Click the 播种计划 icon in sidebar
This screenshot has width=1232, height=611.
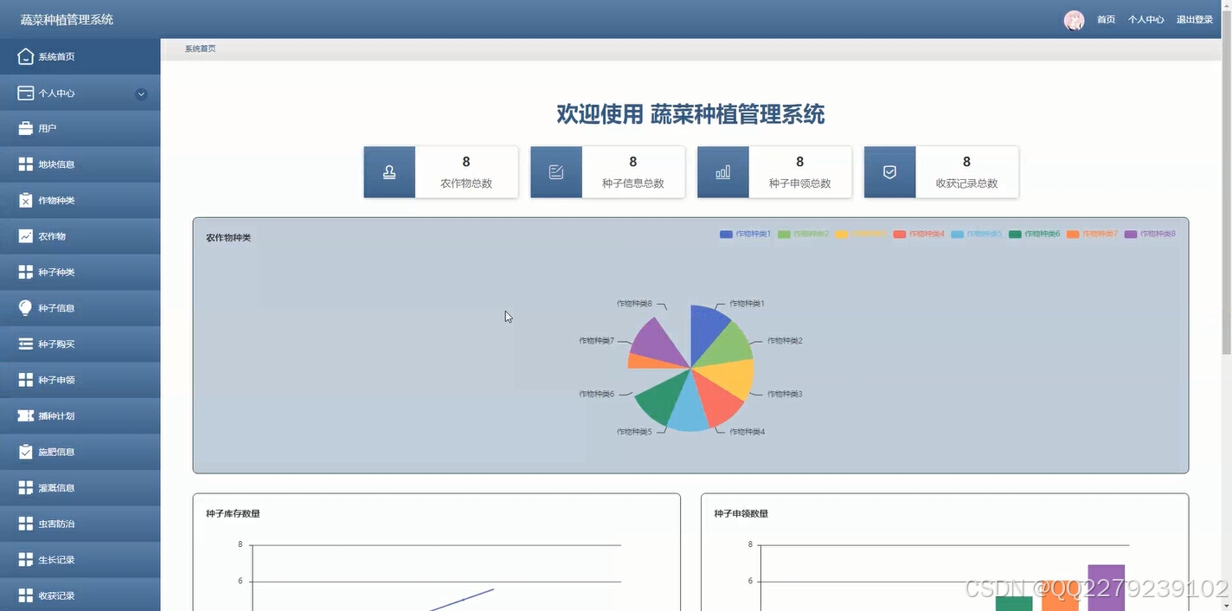pyautogui.click(x=25, y=415)
